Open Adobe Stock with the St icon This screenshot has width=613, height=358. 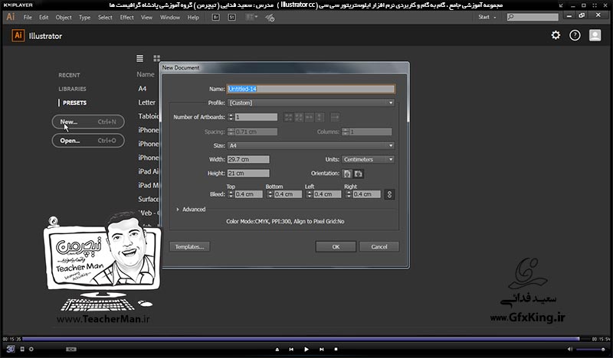(232, 17)
